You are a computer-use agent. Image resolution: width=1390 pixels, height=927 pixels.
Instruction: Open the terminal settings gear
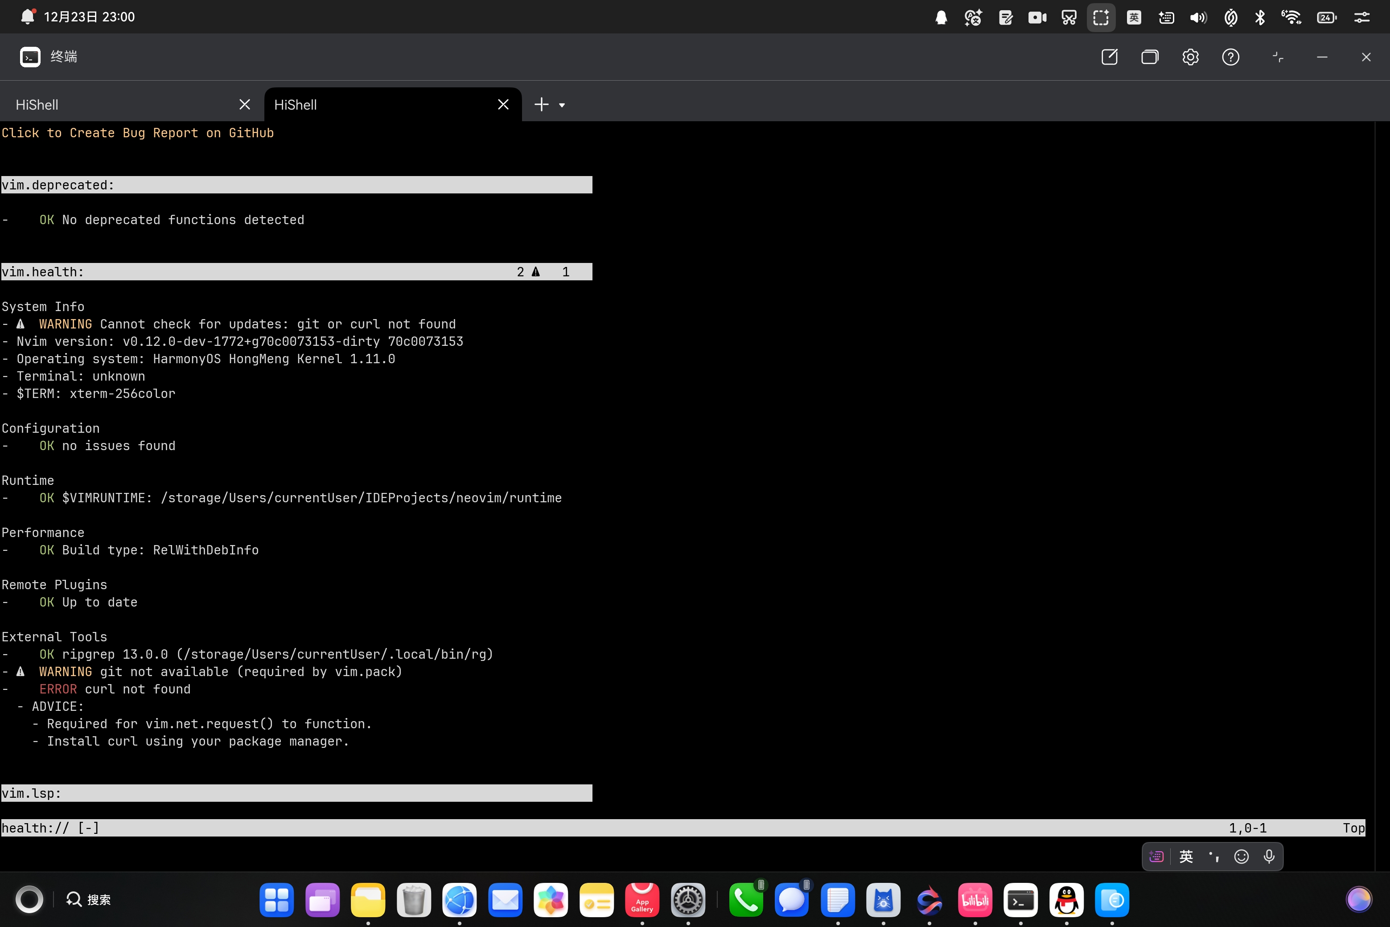coord(1190,57)
